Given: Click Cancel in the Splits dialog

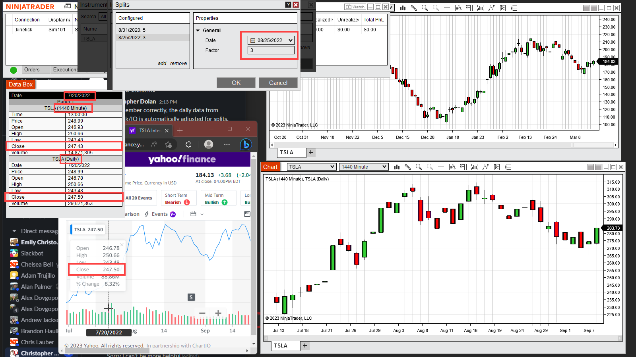Looking at the screenshot, I should (278, 83).
